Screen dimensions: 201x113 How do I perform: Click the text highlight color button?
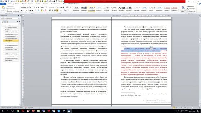42,10
